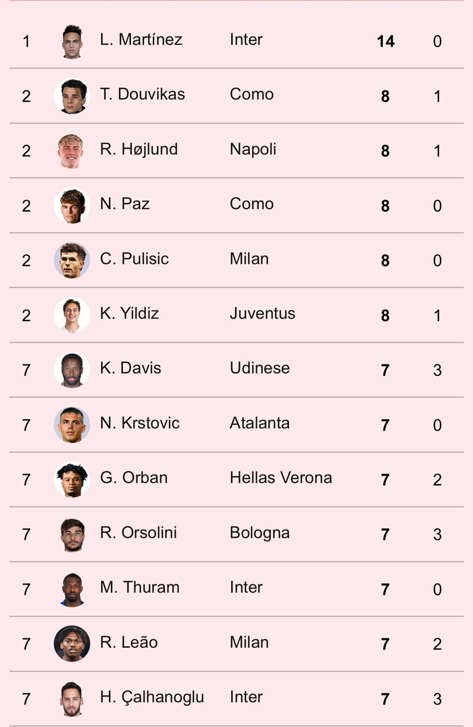Open T. Douvikas's avatar picture
The image size is (473, 727).
[72, 96]
